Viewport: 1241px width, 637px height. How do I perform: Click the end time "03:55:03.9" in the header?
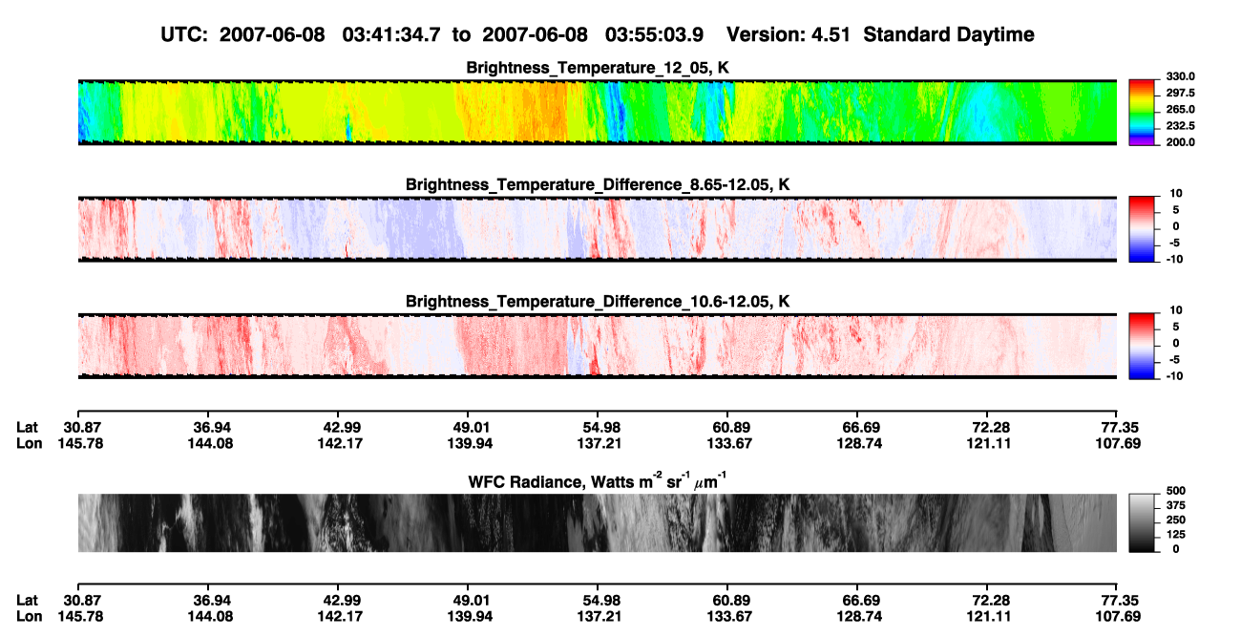(x=656, y=34)
